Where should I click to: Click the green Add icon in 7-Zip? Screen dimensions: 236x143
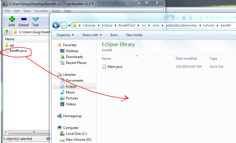[x=12, y=19]
